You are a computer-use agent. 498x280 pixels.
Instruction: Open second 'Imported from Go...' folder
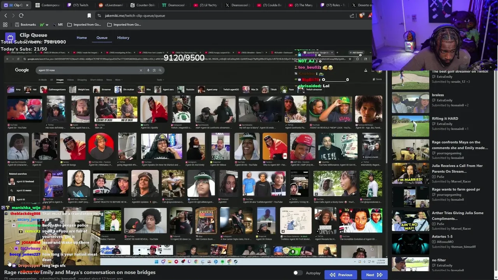point(124,24)
